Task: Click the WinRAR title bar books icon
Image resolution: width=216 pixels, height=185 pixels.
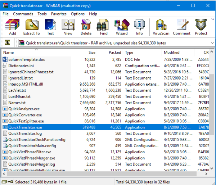Action: (5, 6)
